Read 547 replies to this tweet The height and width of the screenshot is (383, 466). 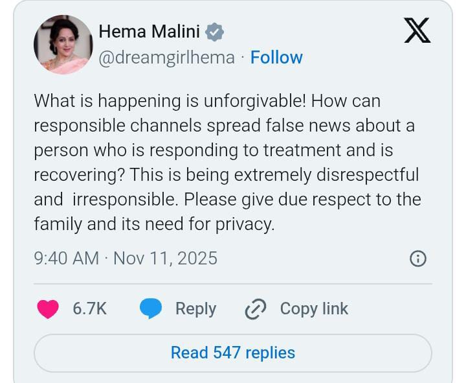[x=232, y=353]
